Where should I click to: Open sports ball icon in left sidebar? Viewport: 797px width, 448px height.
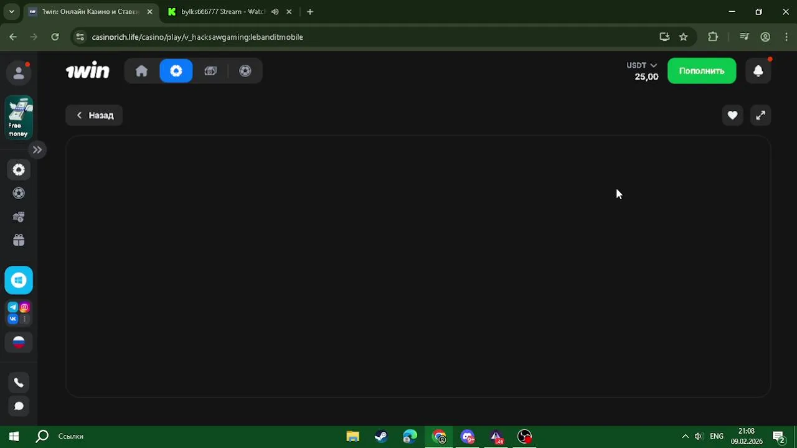coord(19,194)
